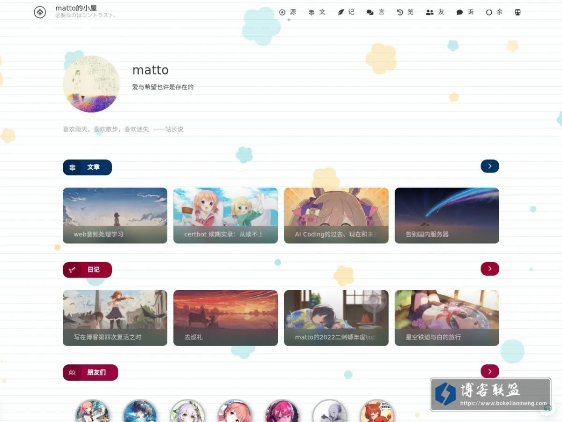The height and width of the screenshot is (422, 562).
Task: Click the dark blue-haired friend avatar
Action: click(x=140, y=411)
